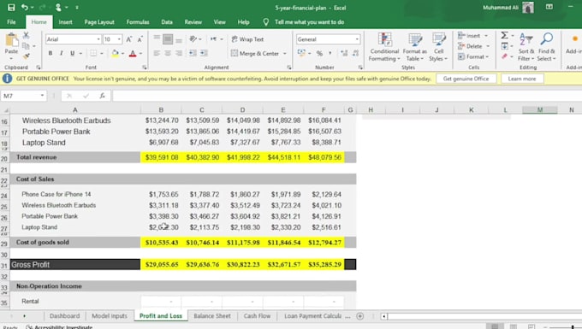This screenshot has height=329, width=582.
Task: Toggle Wrap Text
Action: 247,39
